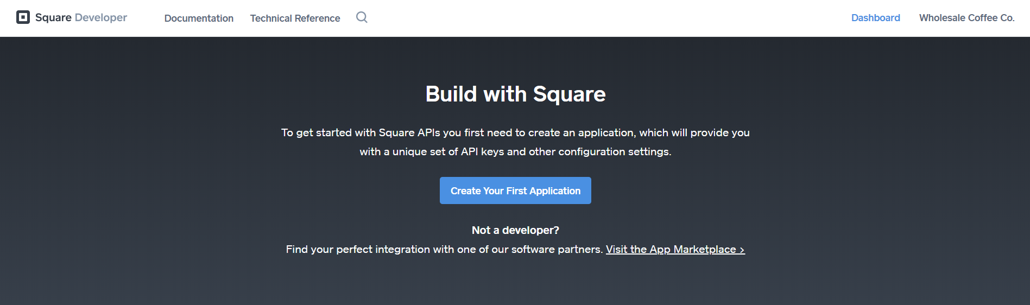Follow the Visit the App Marketplace link
This screenshot has width=1030, height=305.
click(x=675, y=249)
